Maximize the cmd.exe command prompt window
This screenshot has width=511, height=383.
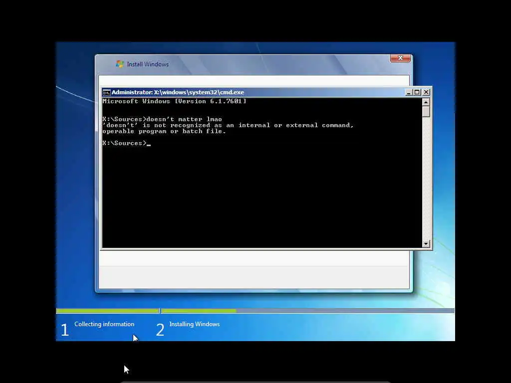click(417, 92)
